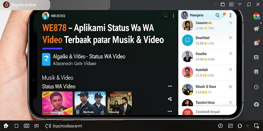The width and height of the screenshot is (263, 131).
Task: Open the three-dot menu beside the WE878 search
Action: pyautogui.click(x=173, y=16)
